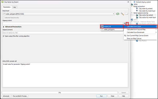Collapse Features - Features-Raster Tools group

pos(132,22)
